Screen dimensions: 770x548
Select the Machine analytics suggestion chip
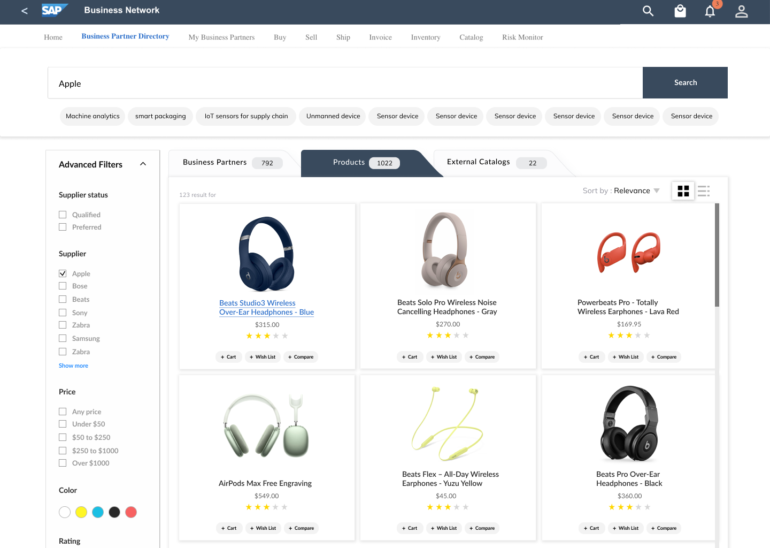click(93, 116)
